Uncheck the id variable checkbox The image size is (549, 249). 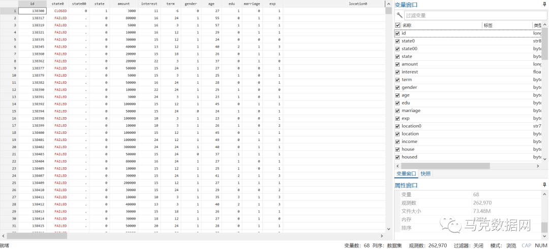click(x=398, y=33)
